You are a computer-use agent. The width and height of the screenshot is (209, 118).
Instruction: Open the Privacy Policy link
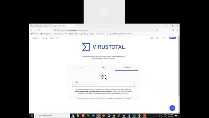(121, 89)
